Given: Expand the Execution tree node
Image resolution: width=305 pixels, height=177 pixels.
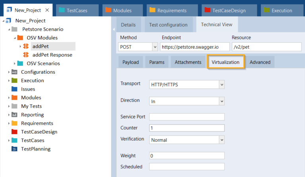Looking at the screenshot, I should pyautogui.click(x=9, y=81).
